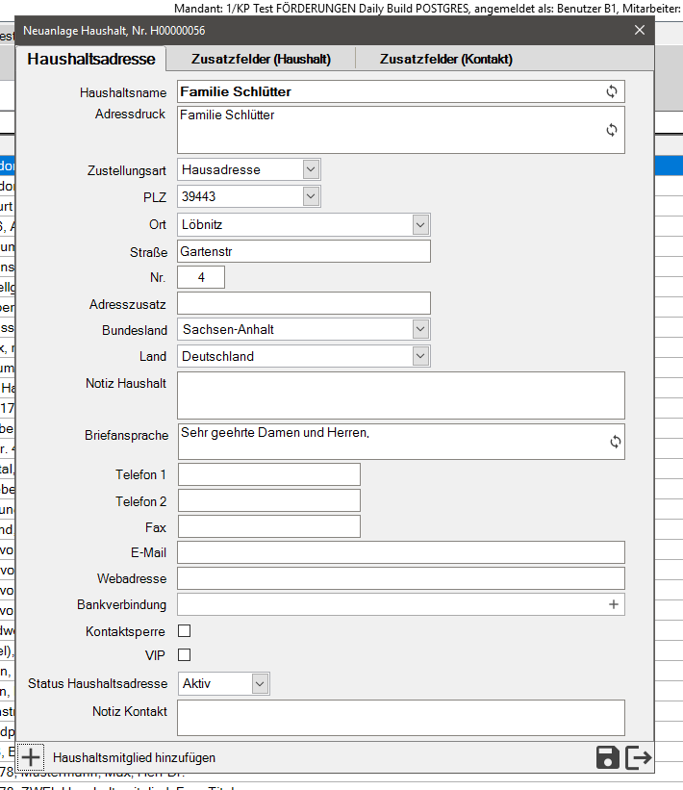The width and height of the screenshot is (683, 790).
Task: Expand the Status Haushaltsadresse dropdown
Action: coord(259,683)
